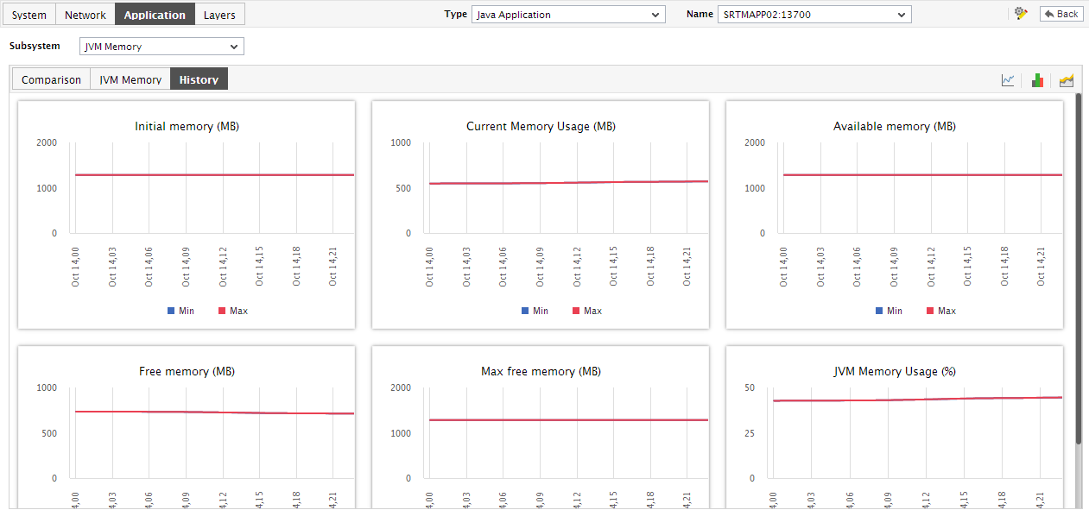Click the red line in Initial memory chart
The height and width of the screenshot is (510, 1089).
pyautogui.click(x=214, y=175)
